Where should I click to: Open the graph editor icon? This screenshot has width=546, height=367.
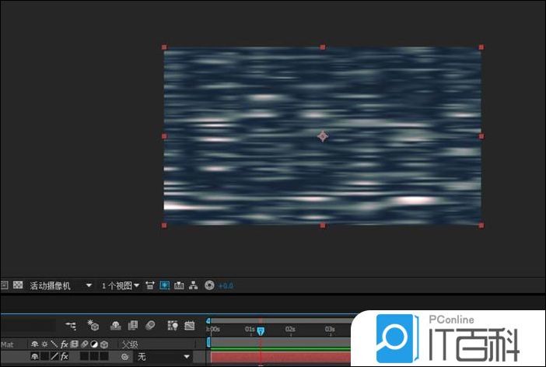click(190, 325)
